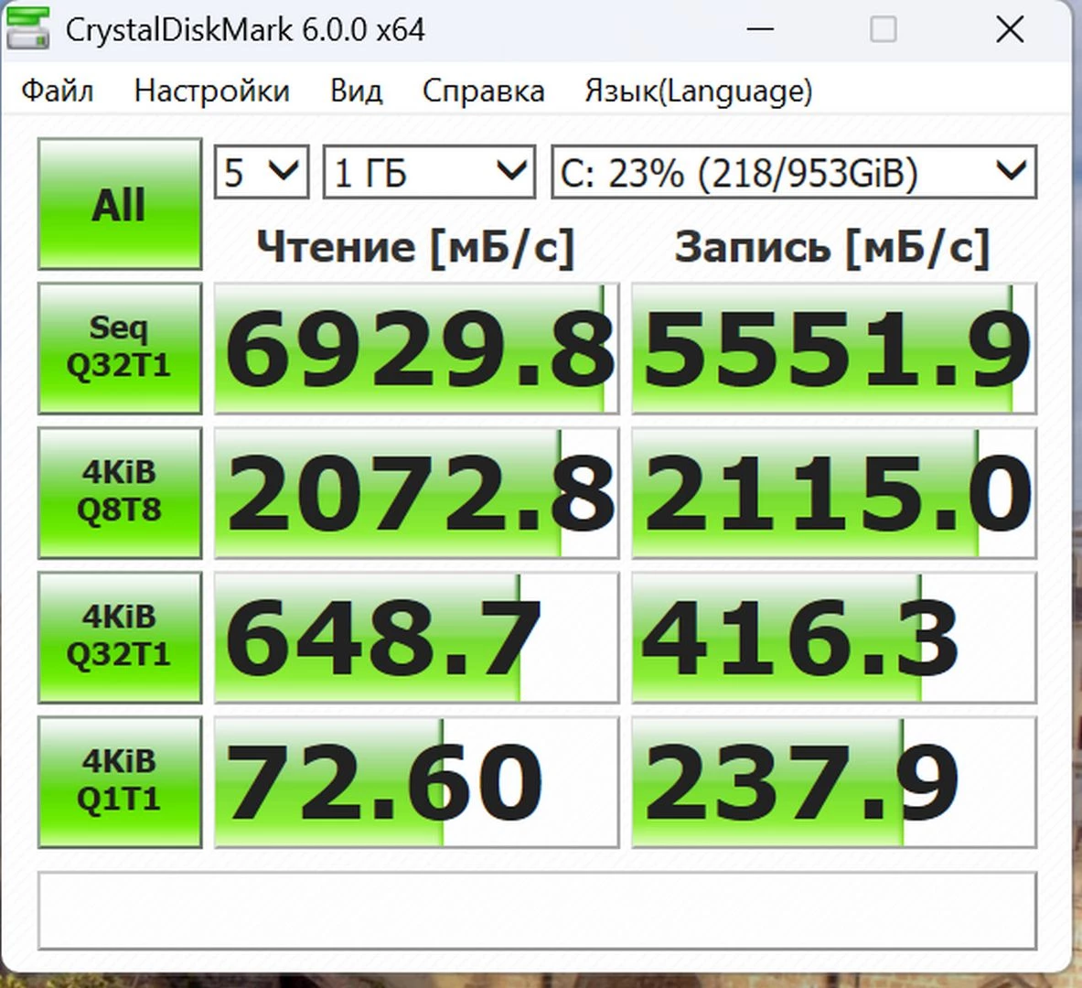Start the 4KiB Q8T8 test

click(120, 493)
